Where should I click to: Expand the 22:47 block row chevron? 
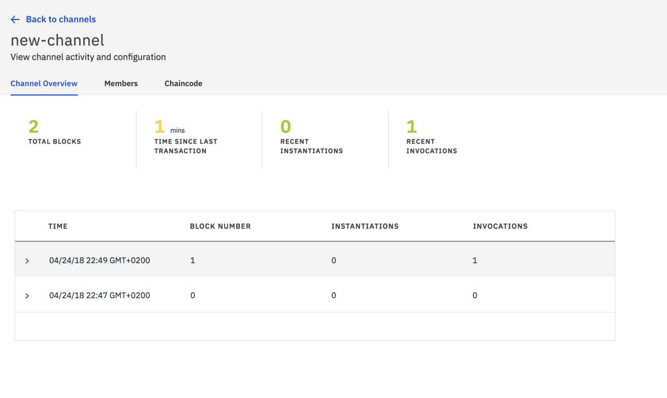[x=27, y=296]
